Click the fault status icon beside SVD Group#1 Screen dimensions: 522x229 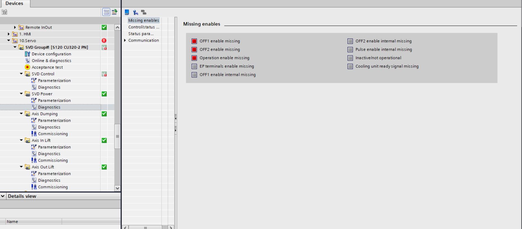point(104,47)
